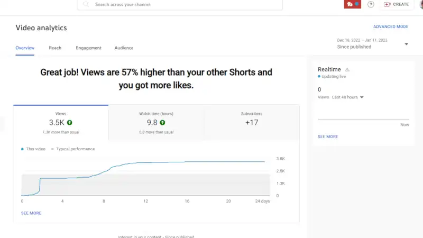Image resolution: width=423 pixels, height=238 pixels.
Task: Click the account avatar in top bar
Action: tap(421, 4)
